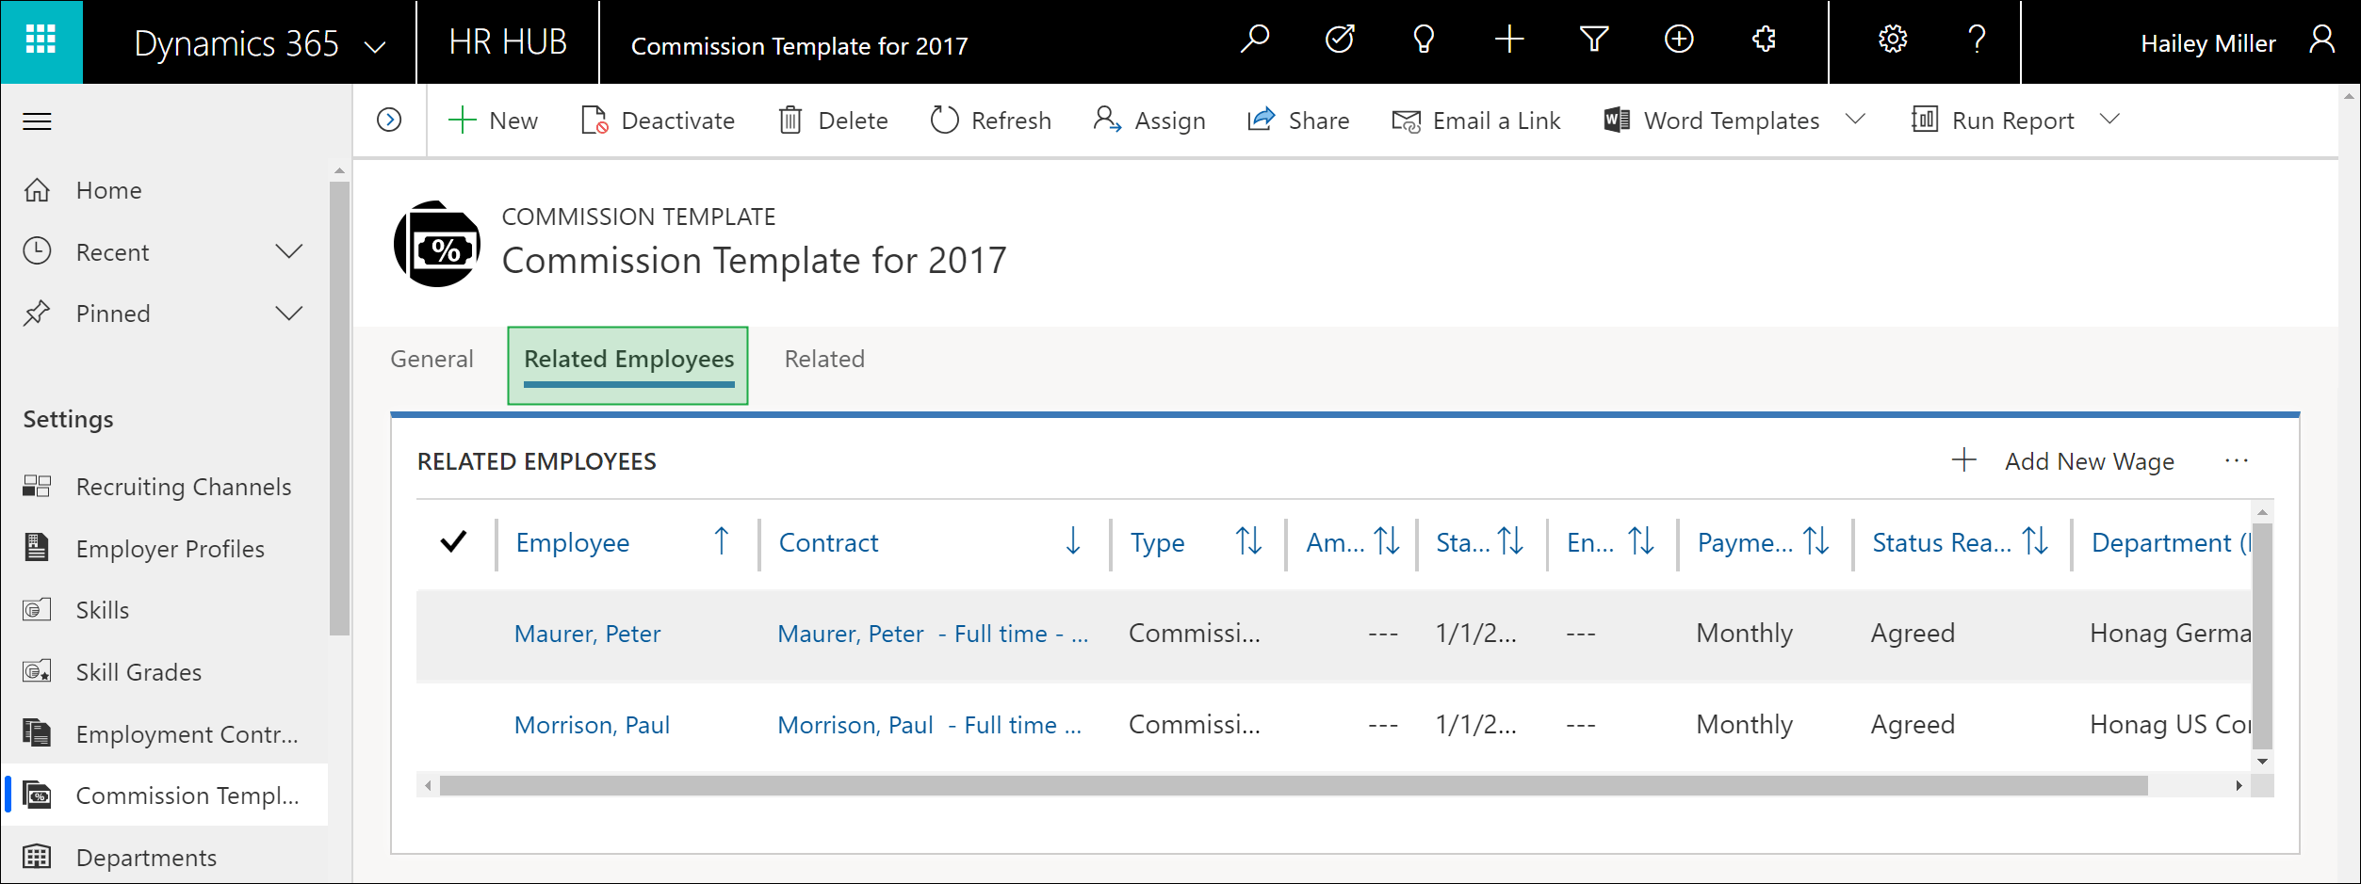Select the Related Employees tab
Image resolution: width=2361 pixels, height=884 pixels.
(x=628, y=366)
